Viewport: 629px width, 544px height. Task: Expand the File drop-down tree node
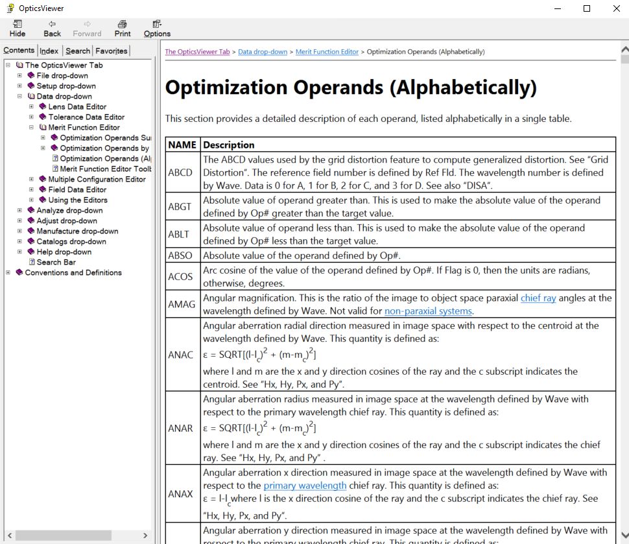(x=20, y=75)
